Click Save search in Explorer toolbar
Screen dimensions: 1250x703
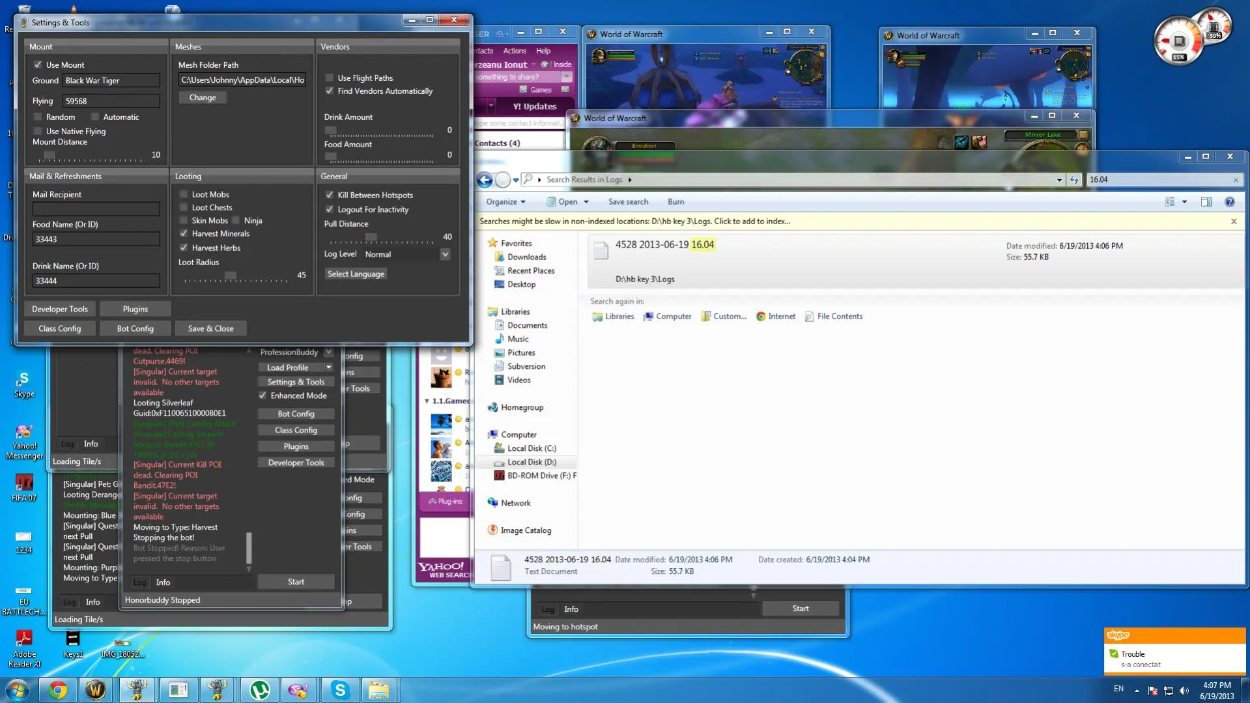click(628, 202)
